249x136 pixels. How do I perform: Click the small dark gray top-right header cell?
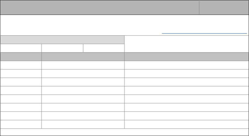click(224, 8)
